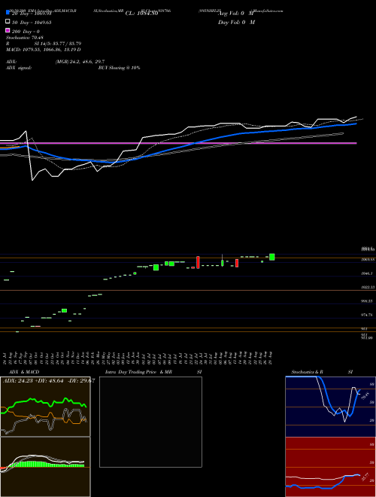Click the '(MGR) 24.2, 48.6, 29.7' ADX values
376x497 pixels.
(x=80, y=62)
